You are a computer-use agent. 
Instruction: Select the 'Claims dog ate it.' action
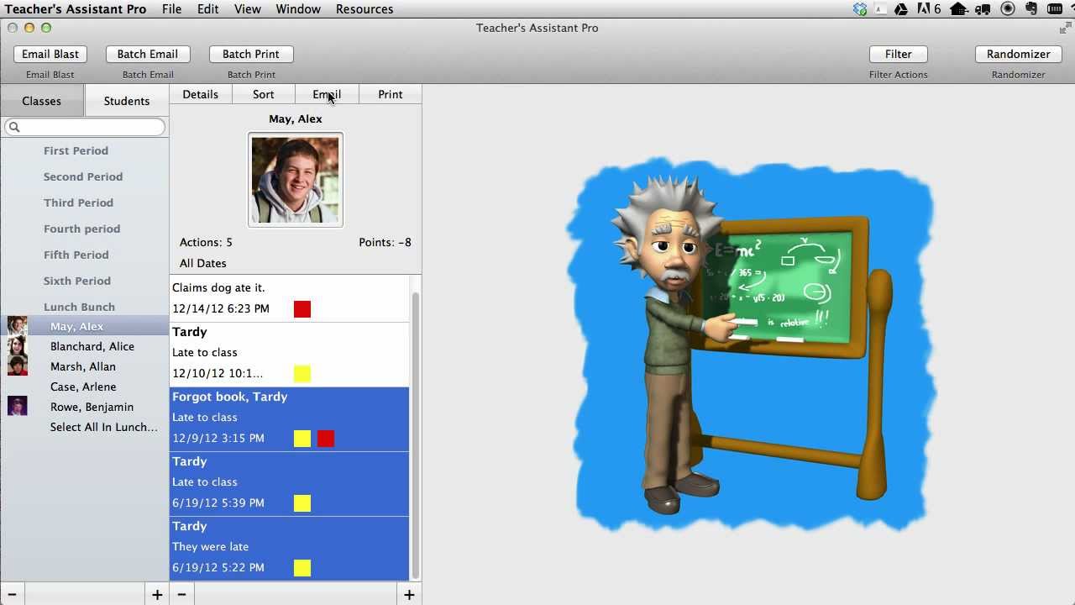(x=289, y=298)
